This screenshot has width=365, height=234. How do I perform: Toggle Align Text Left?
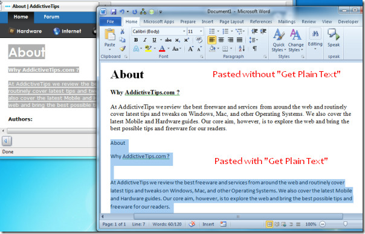tap(212, 40)
